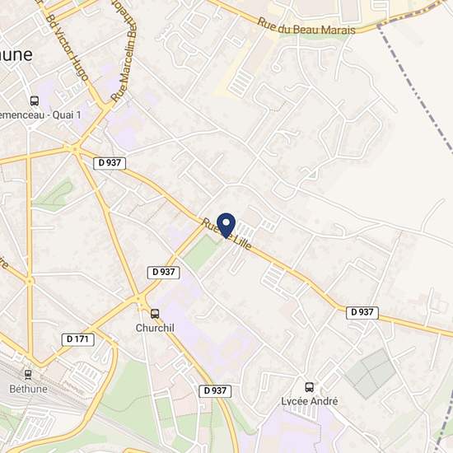The image size is (453, 453).
Task: Click the Churchil stop name text
Action: 155,328
